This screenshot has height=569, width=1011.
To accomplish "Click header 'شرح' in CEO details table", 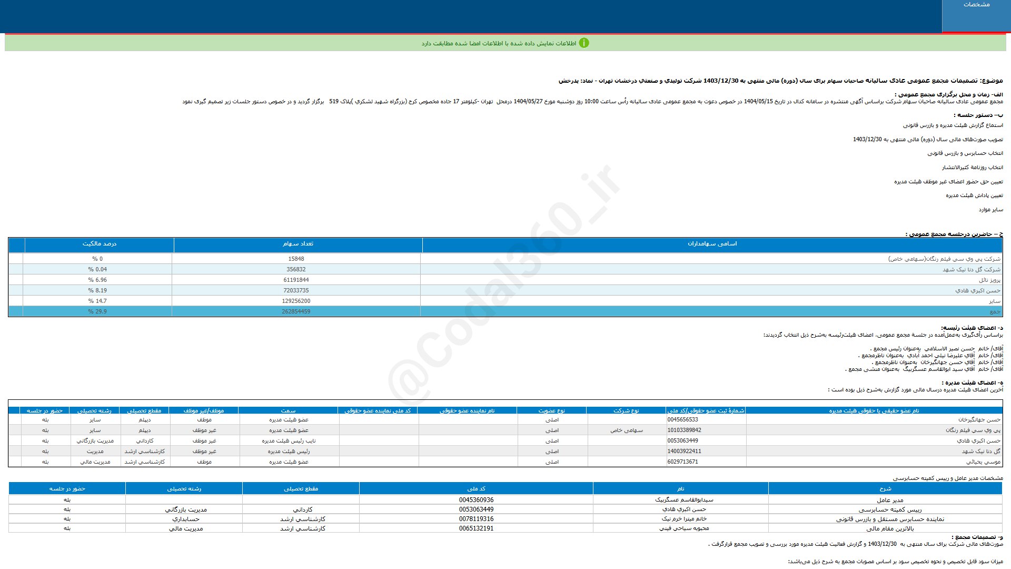I will click(x=885, y=489).
